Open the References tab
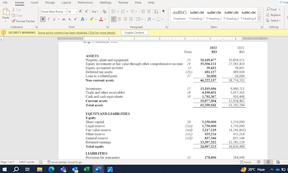The height and width of the screenshot is (173, 288). coord(85,3)
